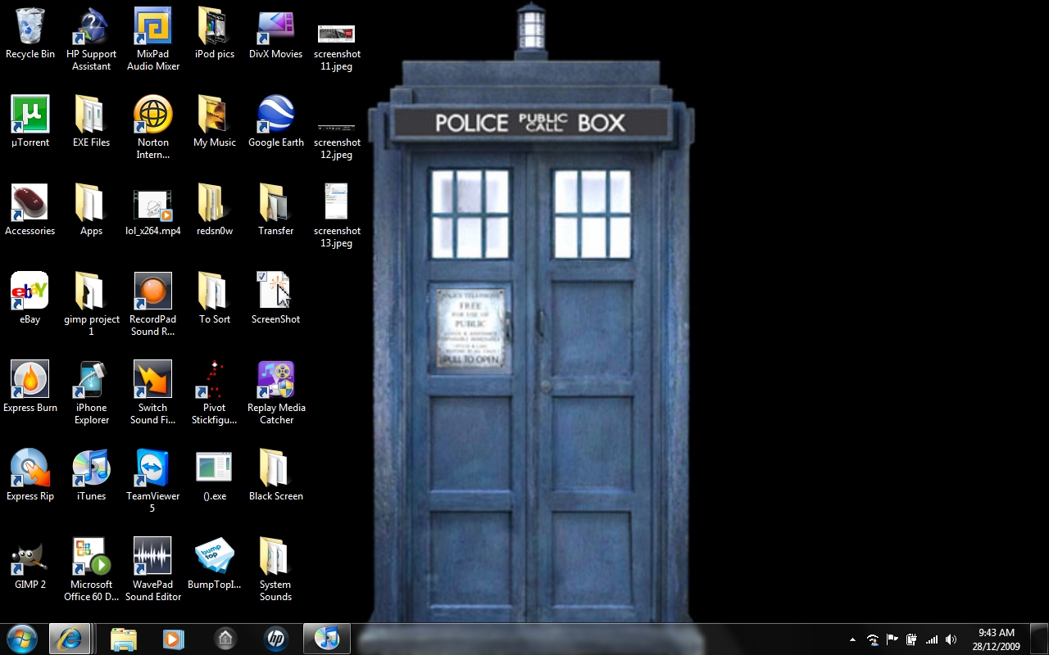Select the EXE Files folder

point(91,115)
